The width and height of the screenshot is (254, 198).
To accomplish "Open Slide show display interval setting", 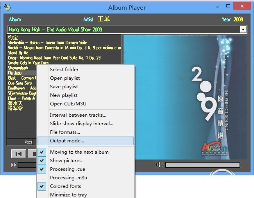I will click(x=86, y=124).
